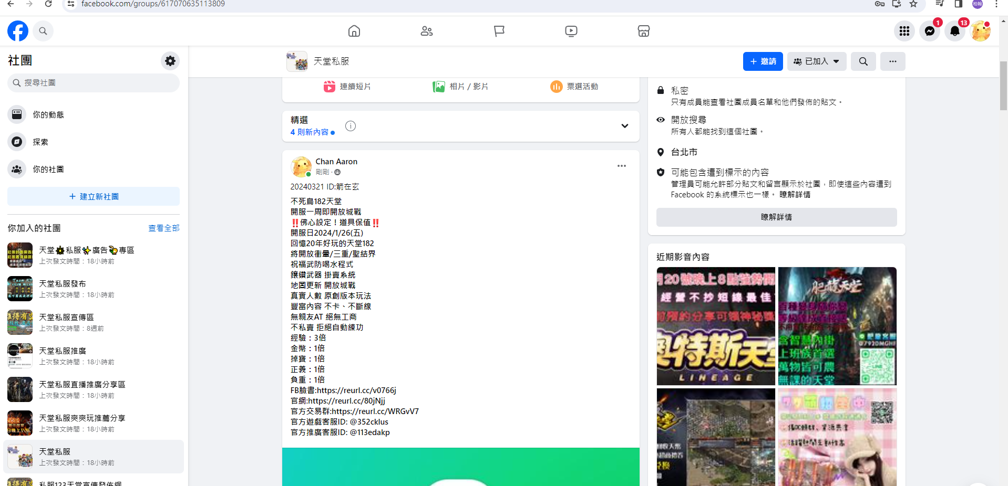Search within the group using magnifier button

click(x=863, y=61)
